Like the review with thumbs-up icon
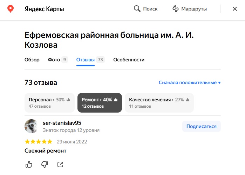 29,164
